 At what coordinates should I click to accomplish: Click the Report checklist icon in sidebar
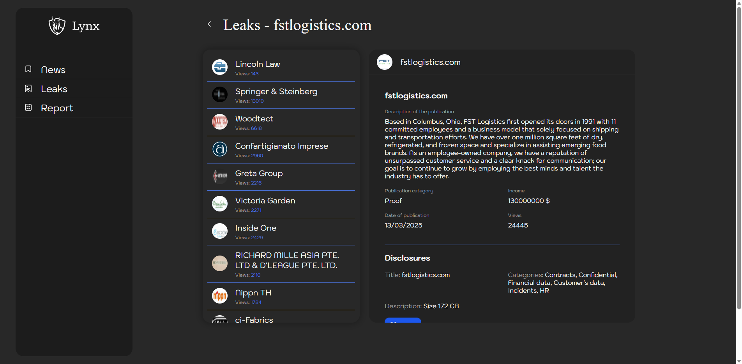click(28, 107)
